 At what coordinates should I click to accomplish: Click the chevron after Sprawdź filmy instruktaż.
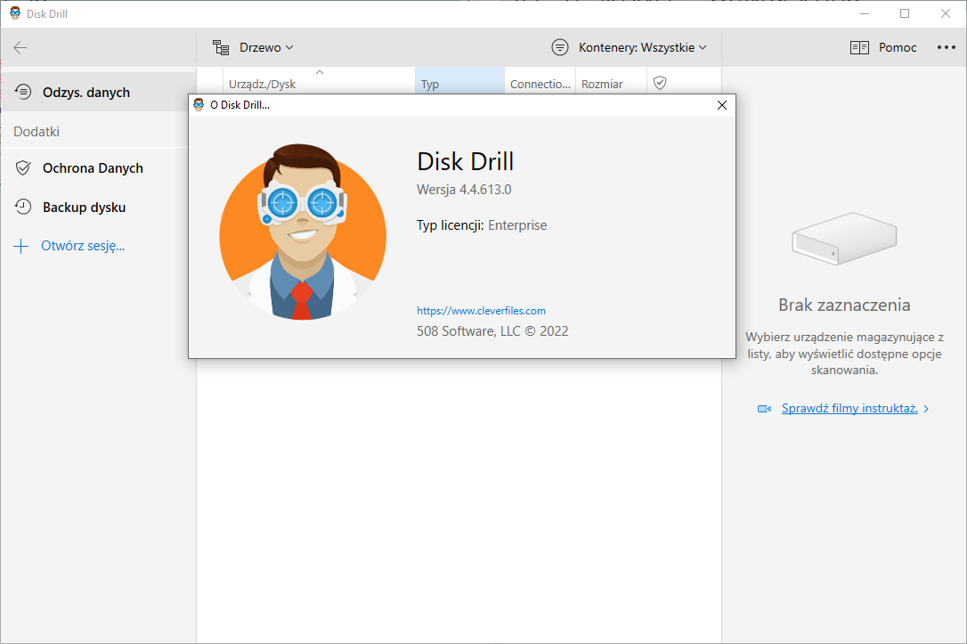[926, 409]
